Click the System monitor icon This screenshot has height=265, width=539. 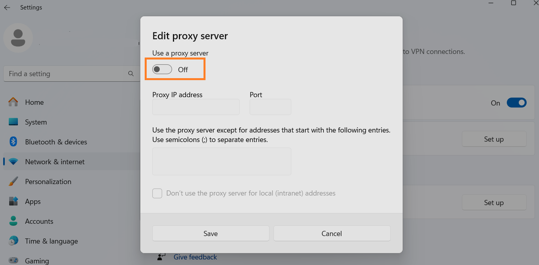[x=14, y=122]
